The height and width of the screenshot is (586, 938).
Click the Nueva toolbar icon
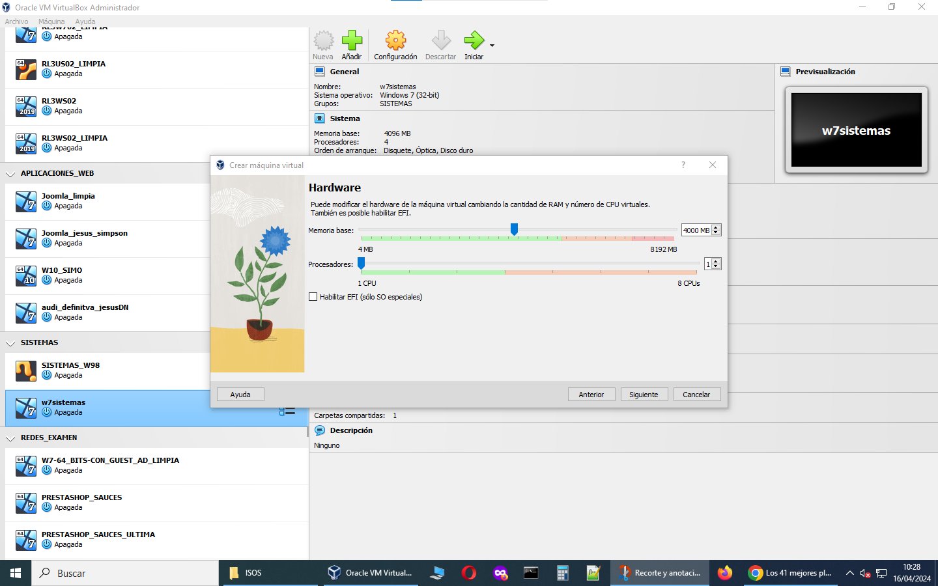(x=323, y=41)
